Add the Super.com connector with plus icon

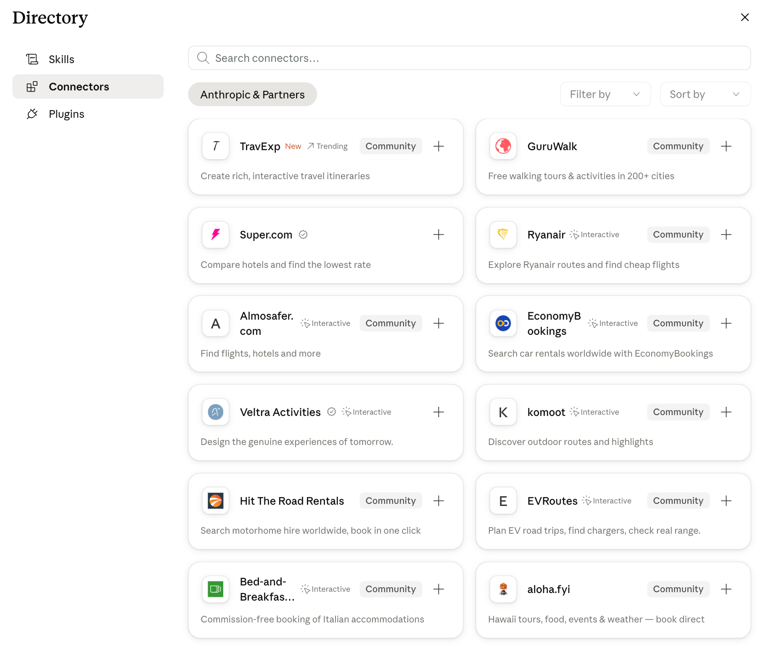(438, 235)
